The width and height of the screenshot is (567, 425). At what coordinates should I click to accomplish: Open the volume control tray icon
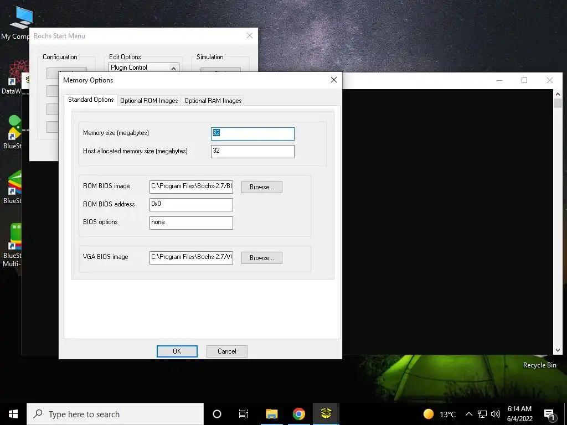(x=496, y=414)
